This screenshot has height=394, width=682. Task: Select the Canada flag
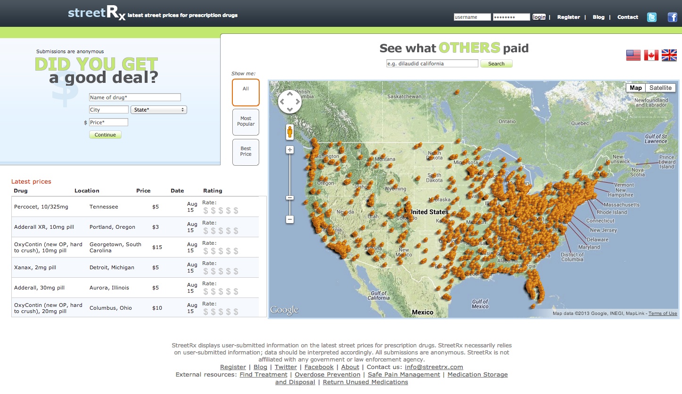[651, 55]
